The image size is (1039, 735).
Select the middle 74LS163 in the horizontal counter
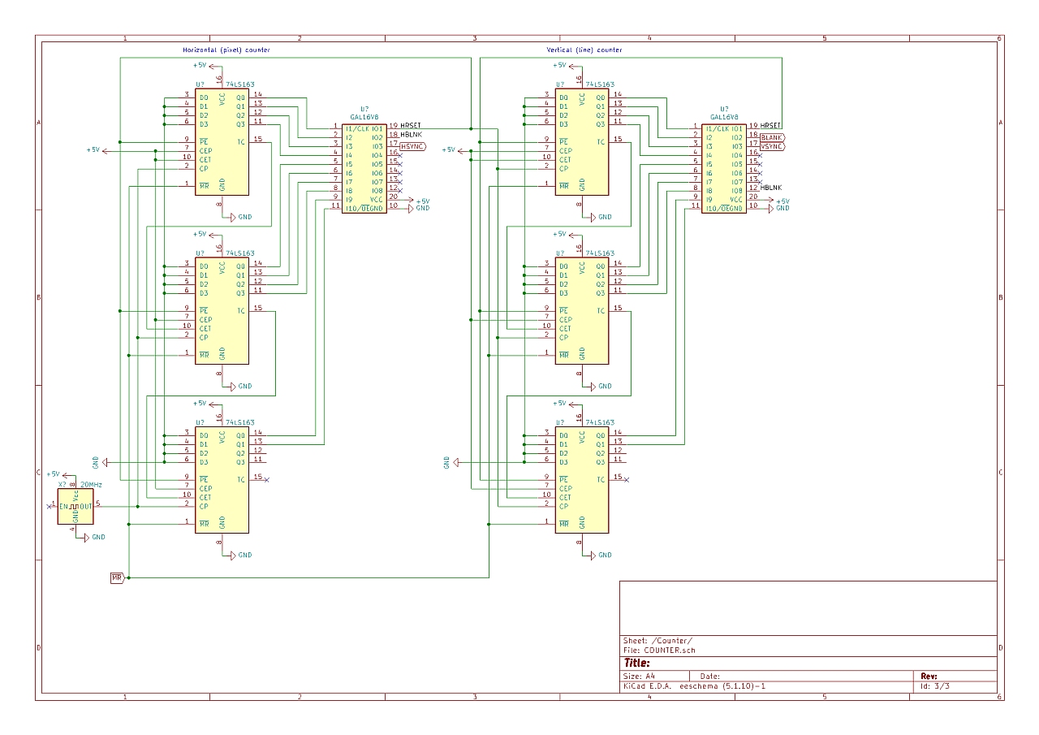[221, 311]
